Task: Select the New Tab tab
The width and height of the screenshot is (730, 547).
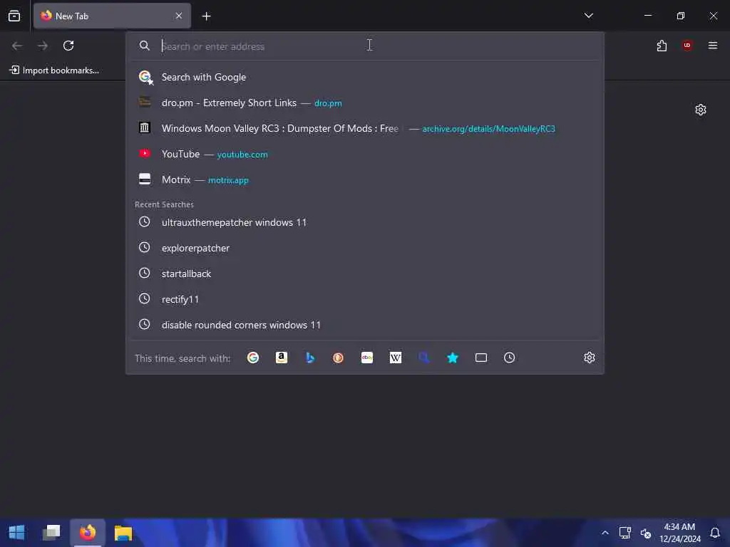Action: point(112,16)
